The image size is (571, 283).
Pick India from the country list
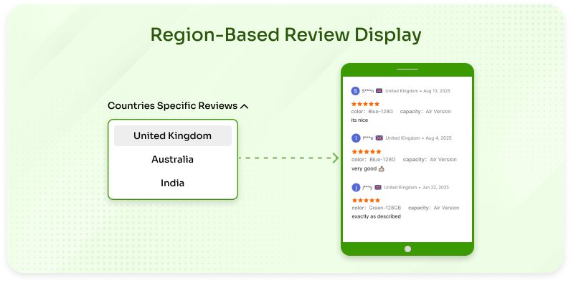click(173, 183)
